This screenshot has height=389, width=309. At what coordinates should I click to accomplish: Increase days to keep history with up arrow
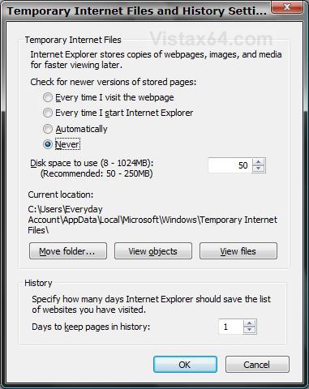pos(249,323)
